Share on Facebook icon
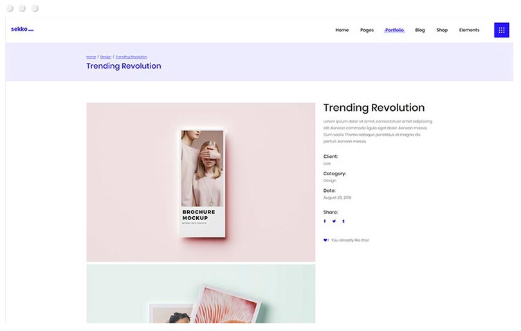Screen dimensions: 521x331 (325, 221)
